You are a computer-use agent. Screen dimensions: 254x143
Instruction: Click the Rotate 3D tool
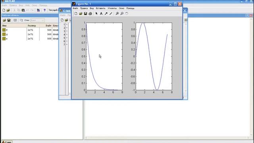coord(127,14)
